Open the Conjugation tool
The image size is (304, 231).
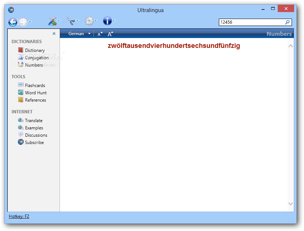click(x=37, y=58)
